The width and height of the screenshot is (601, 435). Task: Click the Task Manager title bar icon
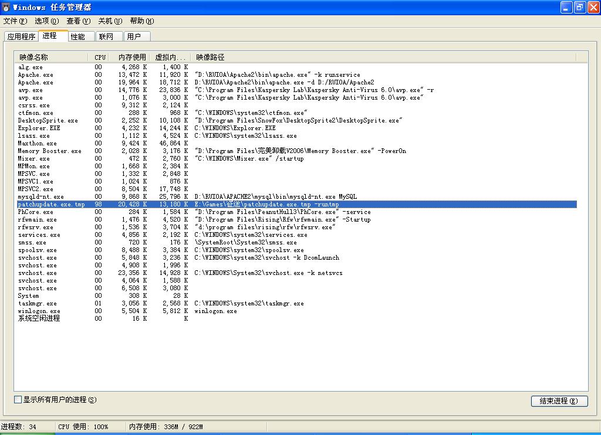(6, 7)
